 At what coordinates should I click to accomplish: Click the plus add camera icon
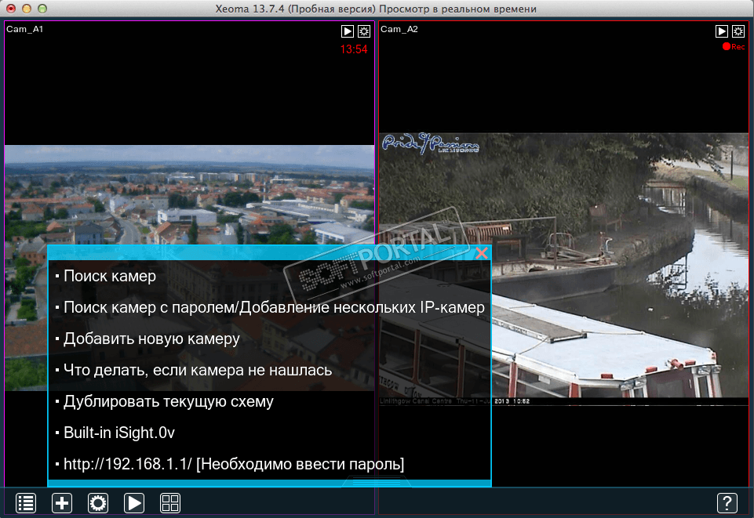tap(62, 503)
